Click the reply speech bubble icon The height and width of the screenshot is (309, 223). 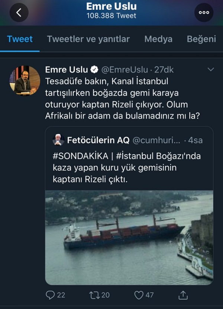50,295
